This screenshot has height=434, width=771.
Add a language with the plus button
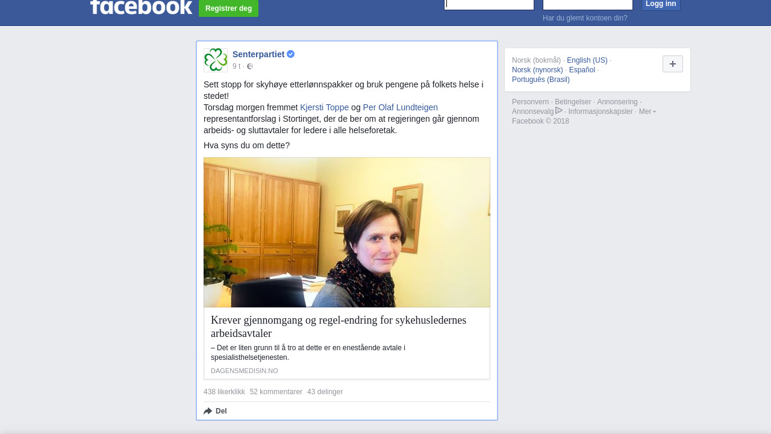[x=673, y=64]
